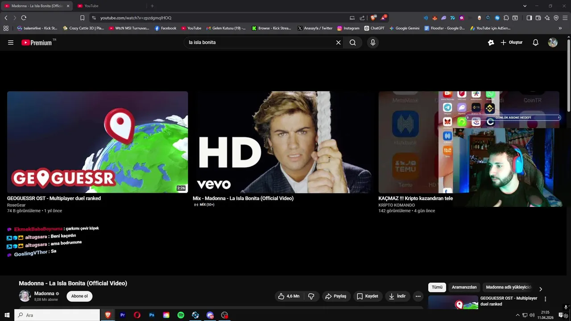Click the title 'GEOGUESSR OST - Multiplayer duel ranked'
Viewport: 571px width, 321px height.
click(x=54, y=198)
